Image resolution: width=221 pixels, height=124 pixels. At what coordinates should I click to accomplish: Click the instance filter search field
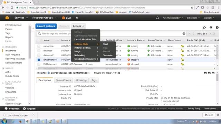111,34
